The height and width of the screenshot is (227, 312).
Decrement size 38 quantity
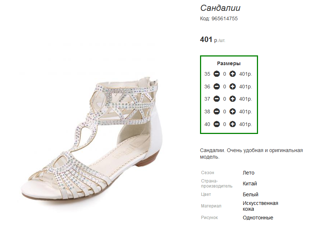click(x=216, y=112)
